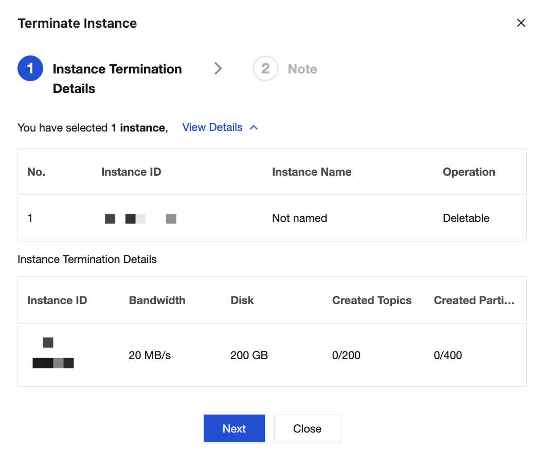Click the step 2 circle icon

[265, 69]
